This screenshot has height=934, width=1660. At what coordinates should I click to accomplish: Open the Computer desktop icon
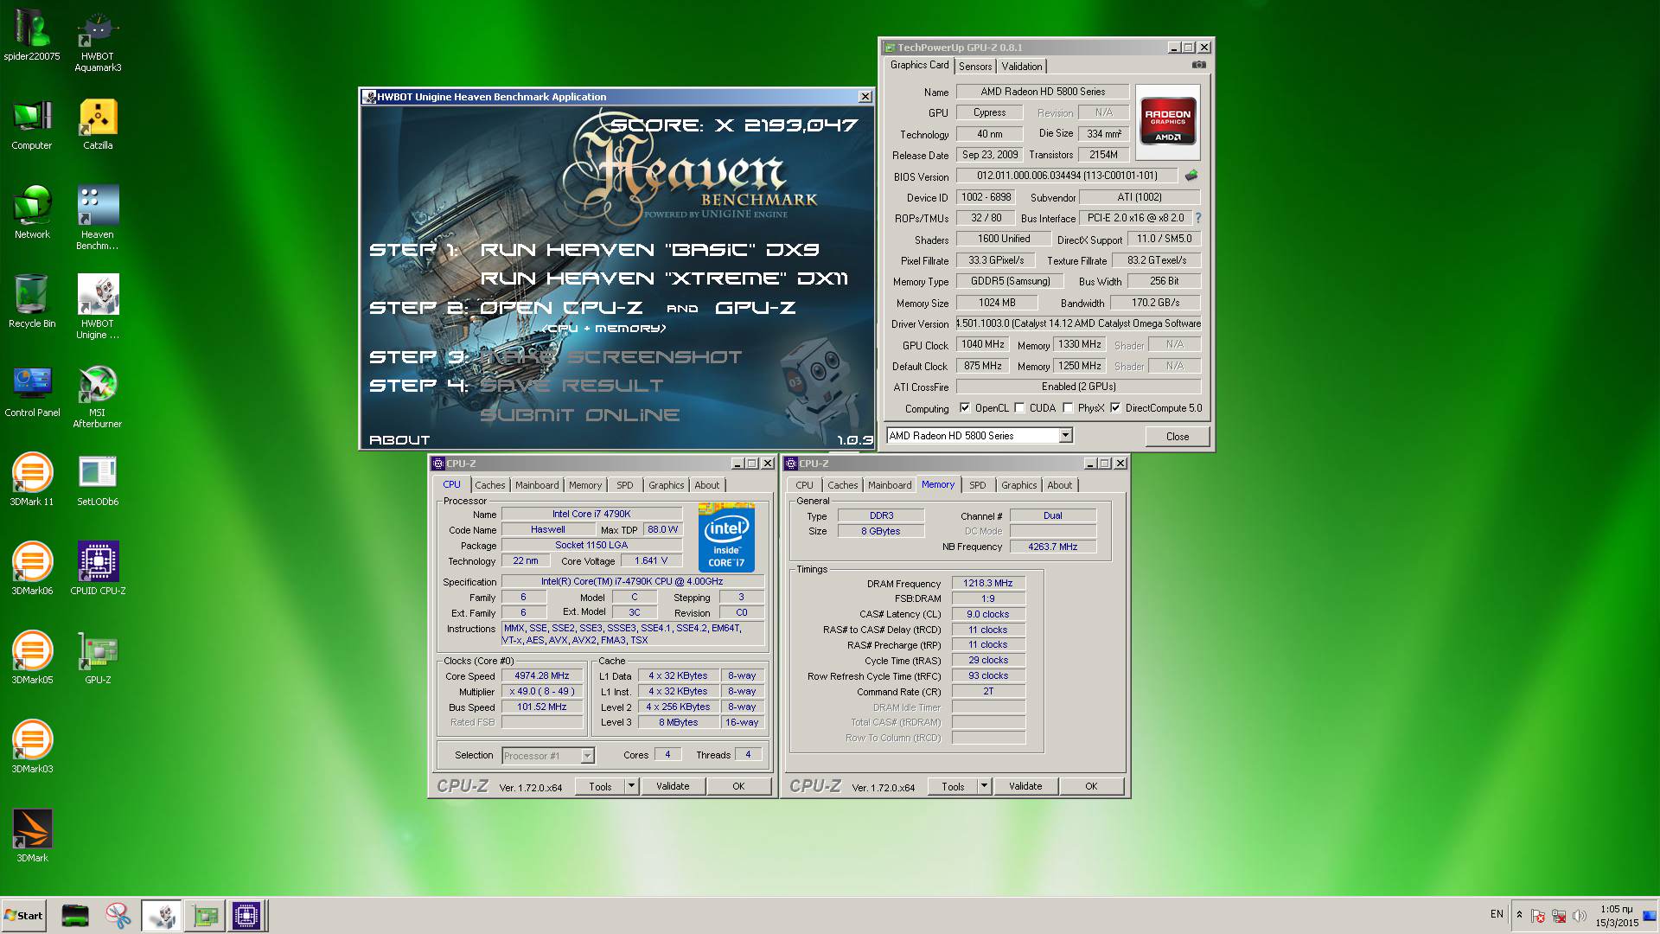click(x=32, y=125)
